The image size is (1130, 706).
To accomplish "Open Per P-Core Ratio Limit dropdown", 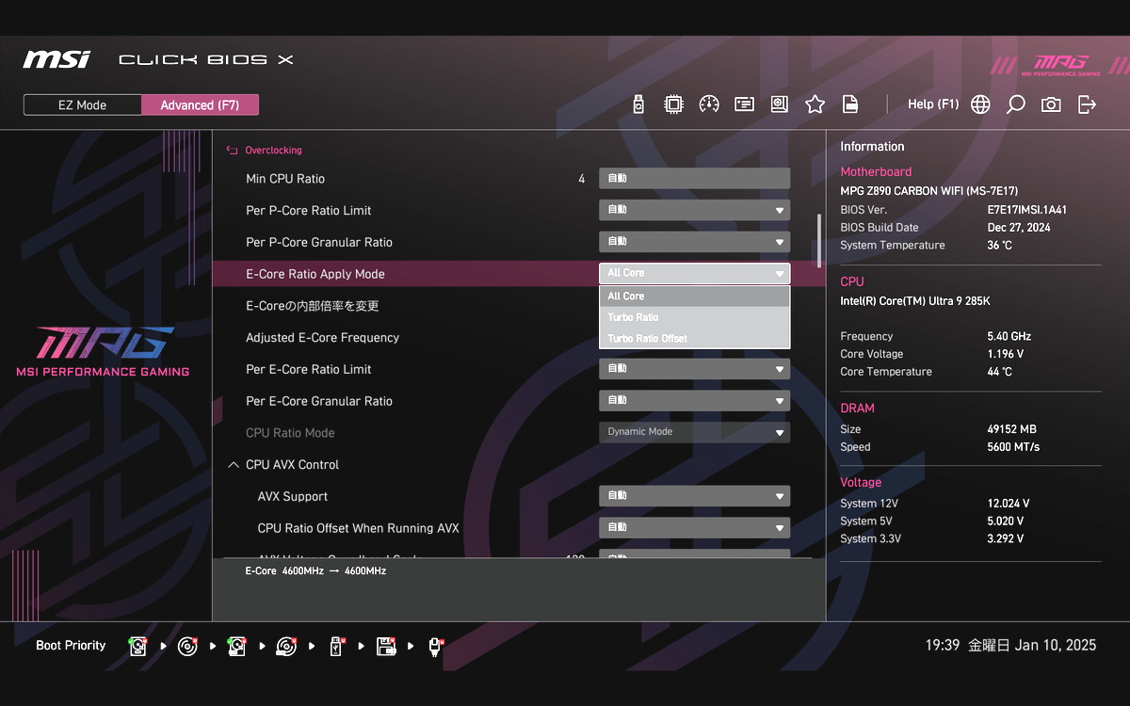I will click(695, 210).
